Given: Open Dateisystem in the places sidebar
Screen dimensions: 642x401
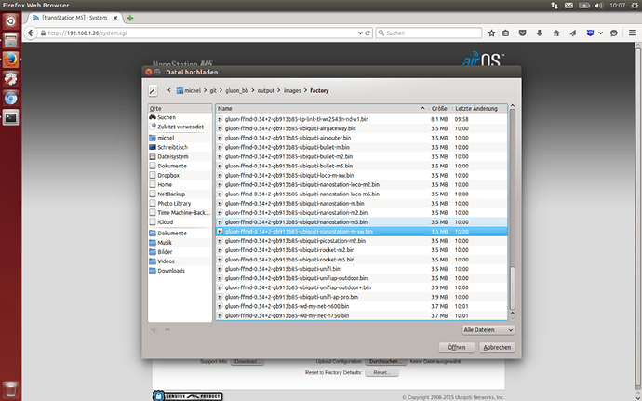Looking at the screenshot, I should (x=181, y=156).
